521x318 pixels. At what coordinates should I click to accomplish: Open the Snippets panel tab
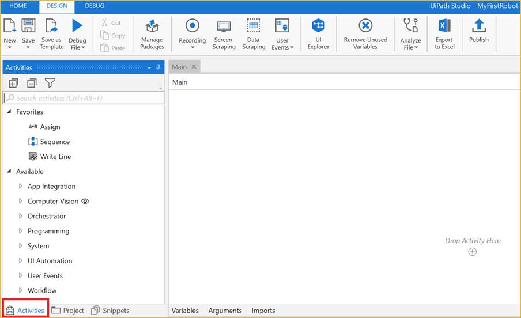(110, 311)
